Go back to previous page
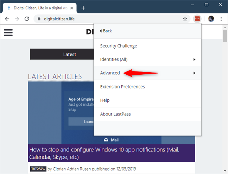 coord(7,19)
